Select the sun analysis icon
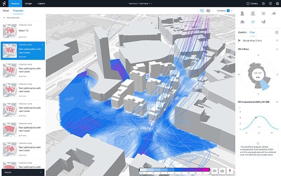 [263, 13]
